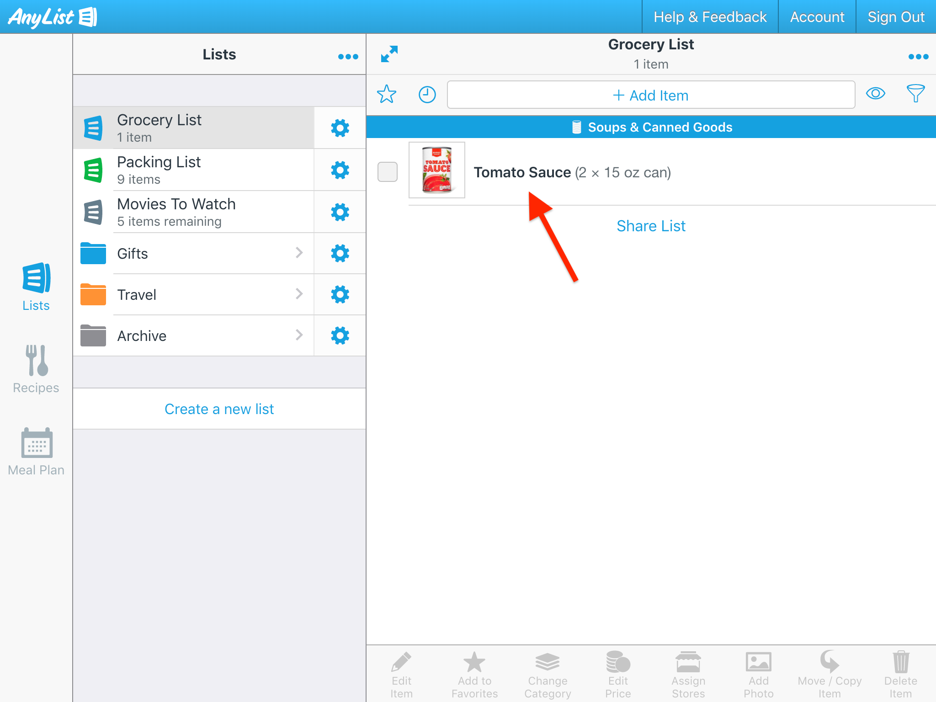Open Recipes section in sidebar

click(36, 368)
